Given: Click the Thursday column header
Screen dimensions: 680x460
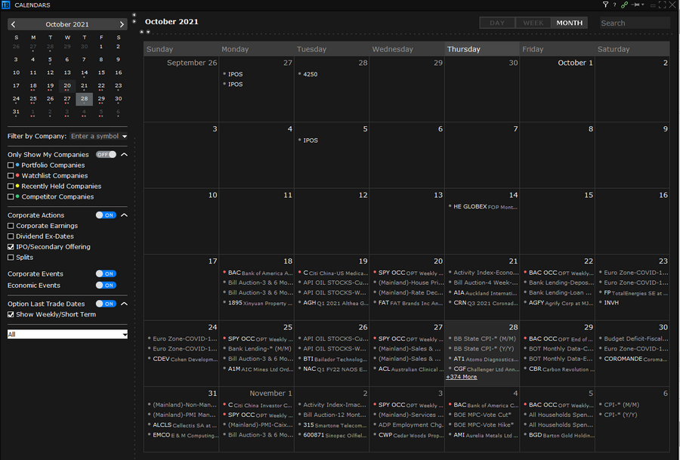Looking at the screenshot, I should click(x=482, y=49).
